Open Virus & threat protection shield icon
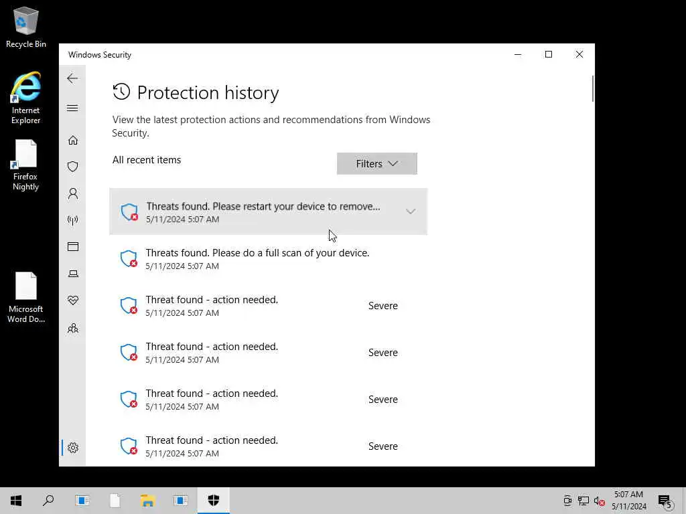This screenshot has height=514, width=686. pyautogui.click(x=73, y=167)
